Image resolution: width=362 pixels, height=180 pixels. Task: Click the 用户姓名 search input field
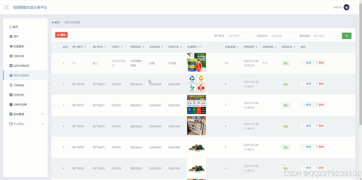click(x=240, y=36)
